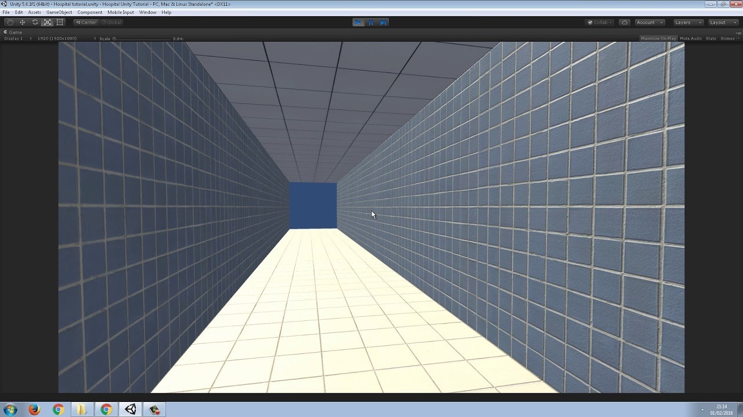Click the blue wall in Game view

[313, 206]
